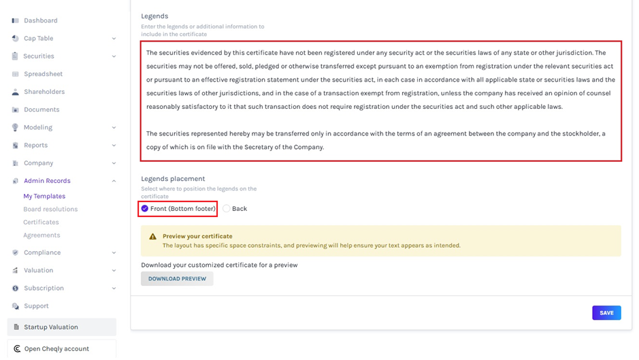Collapse the Admin Records section chevron
The width and height of the screenshot is (639, 360).
point(114,181)
